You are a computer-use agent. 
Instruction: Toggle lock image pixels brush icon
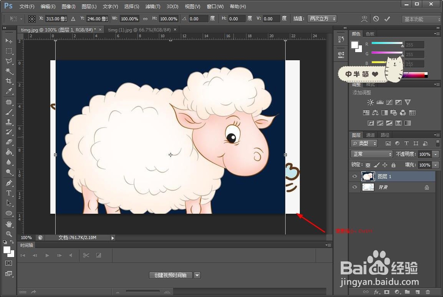377,165
